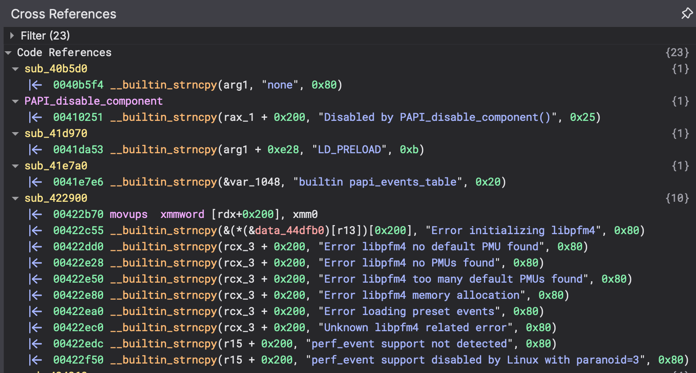Click the incoming reference arrow beside 0040b5f4
The image size is (696, 373).
(36, 84)
